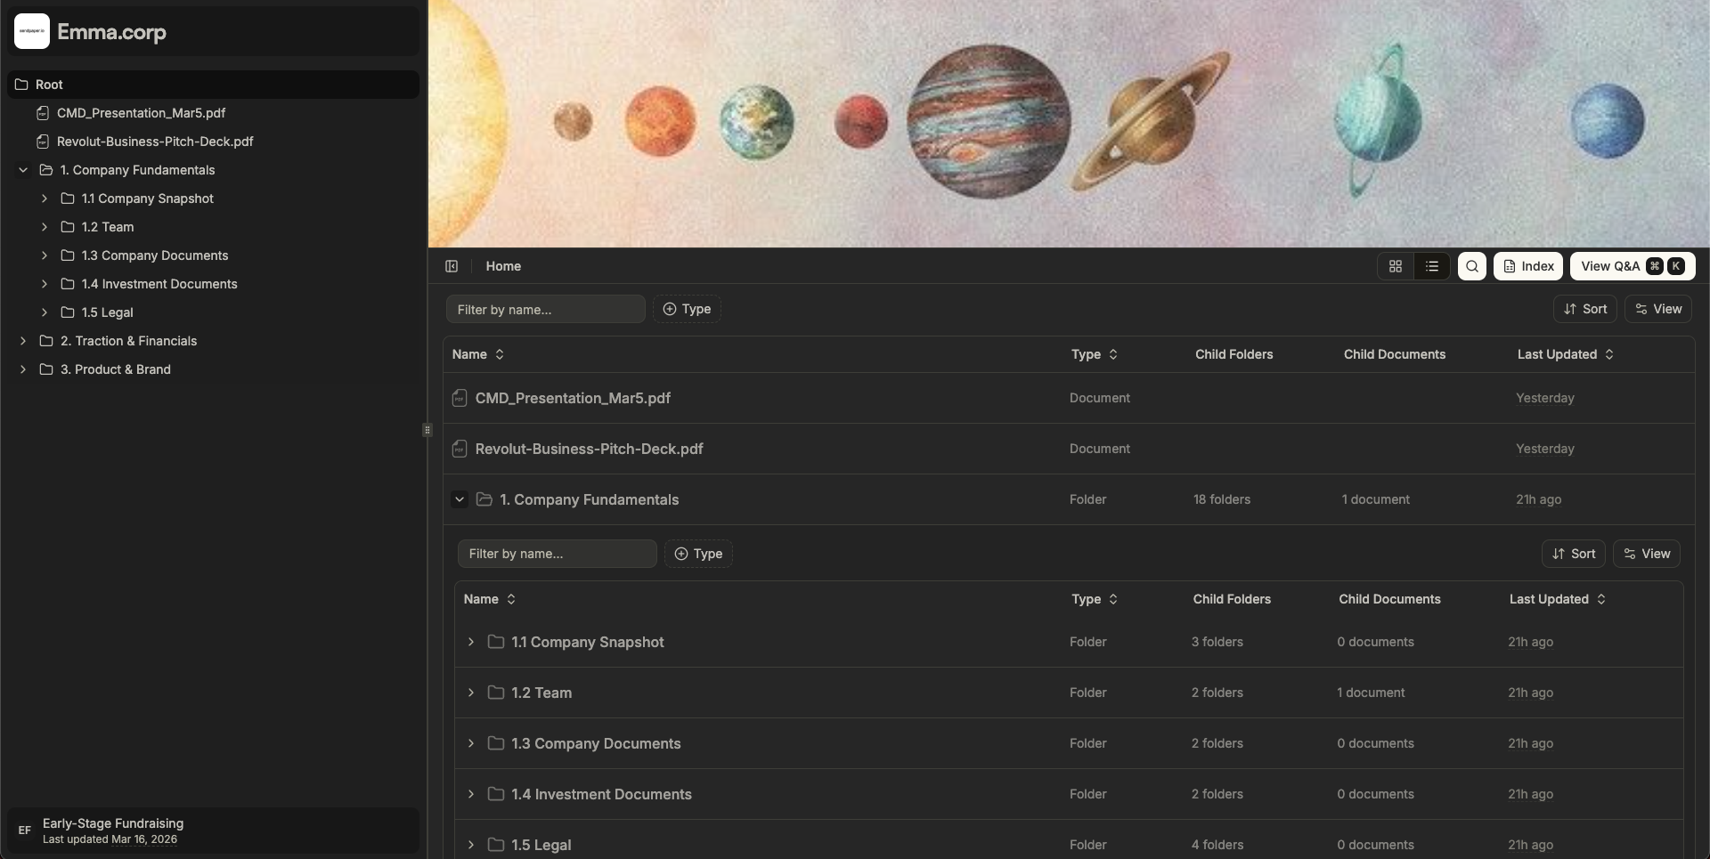Screen dimensions: 1710x859
Task: Open the Home breadcrumb
Action: (x=503, y=266)
